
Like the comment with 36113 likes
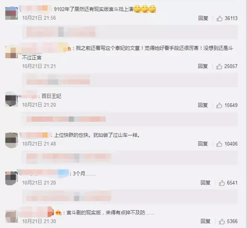[220, 19]
